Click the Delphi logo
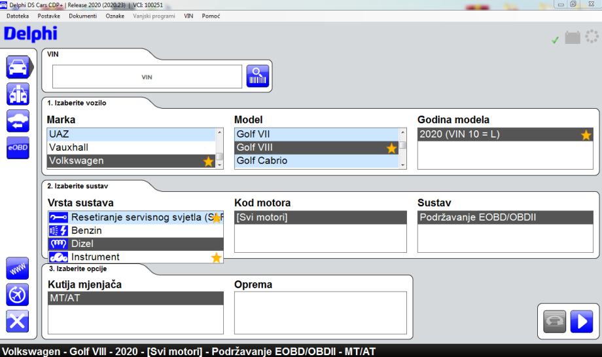Image resolution: width=602 pixels, height=357 pixels. tap(30, 34)
